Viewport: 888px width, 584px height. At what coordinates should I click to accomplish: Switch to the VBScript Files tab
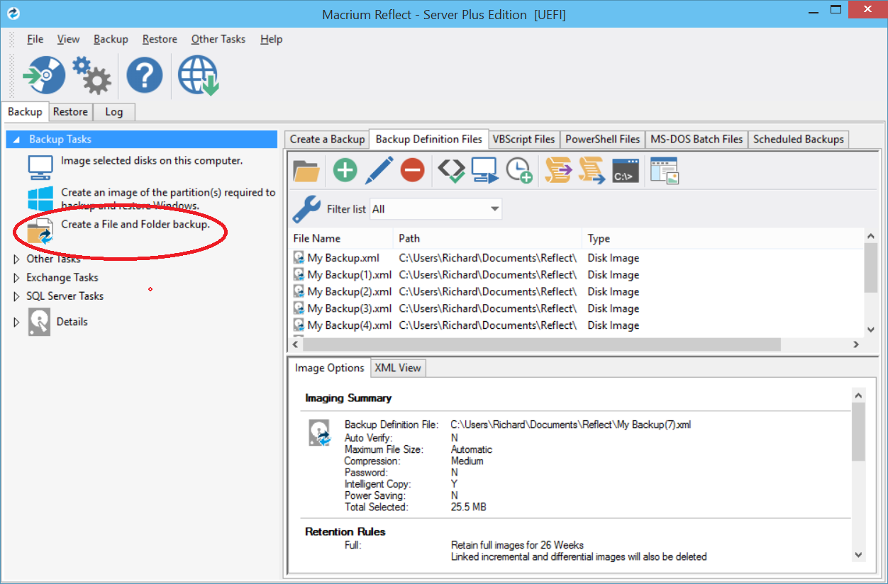click(x=524, y=139)
